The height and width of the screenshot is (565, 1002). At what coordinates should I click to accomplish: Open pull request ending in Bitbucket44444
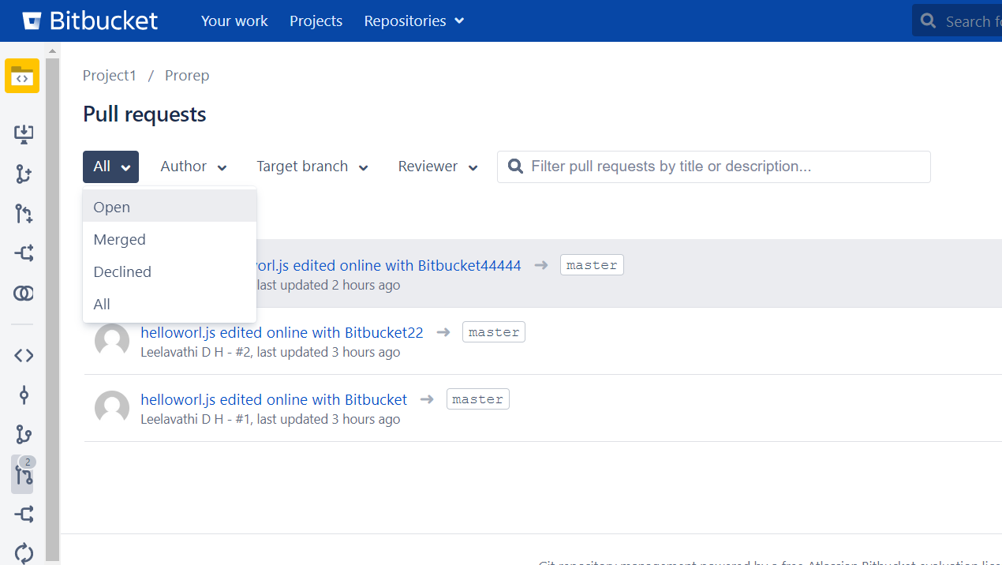coord(388,265)
